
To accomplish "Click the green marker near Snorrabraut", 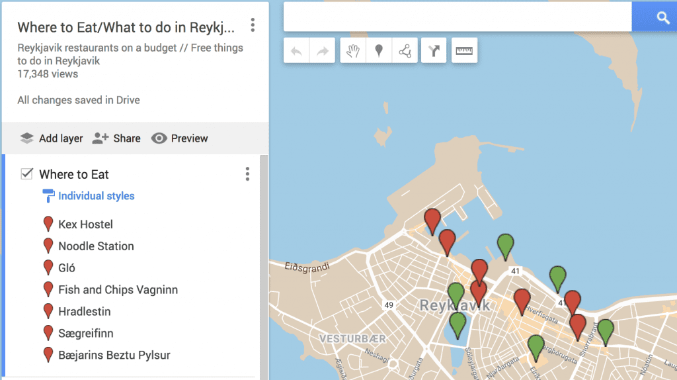I will [x=606, y=331].
